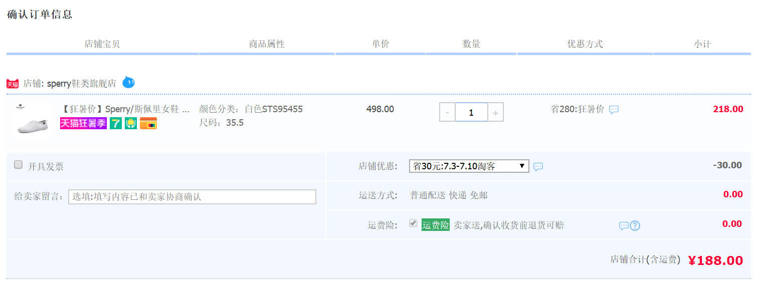This screenshot has height=281, width=759.
Task: Click the size text 尺码：35.5
Action: pos(222,123)
